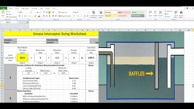Open the Calibri font name dropdown
This screenshot has height=109, width=194.
click(30, 12)
